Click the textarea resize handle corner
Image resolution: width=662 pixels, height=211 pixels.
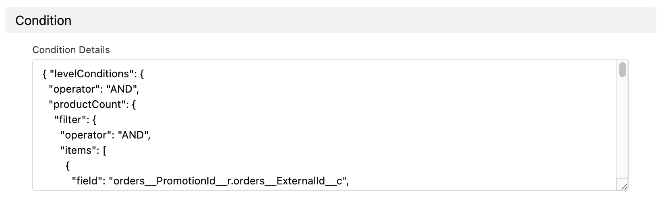624,186
